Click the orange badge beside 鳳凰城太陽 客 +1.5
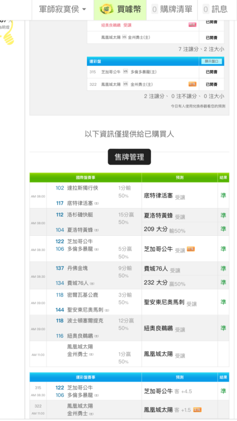 (197, 410)
